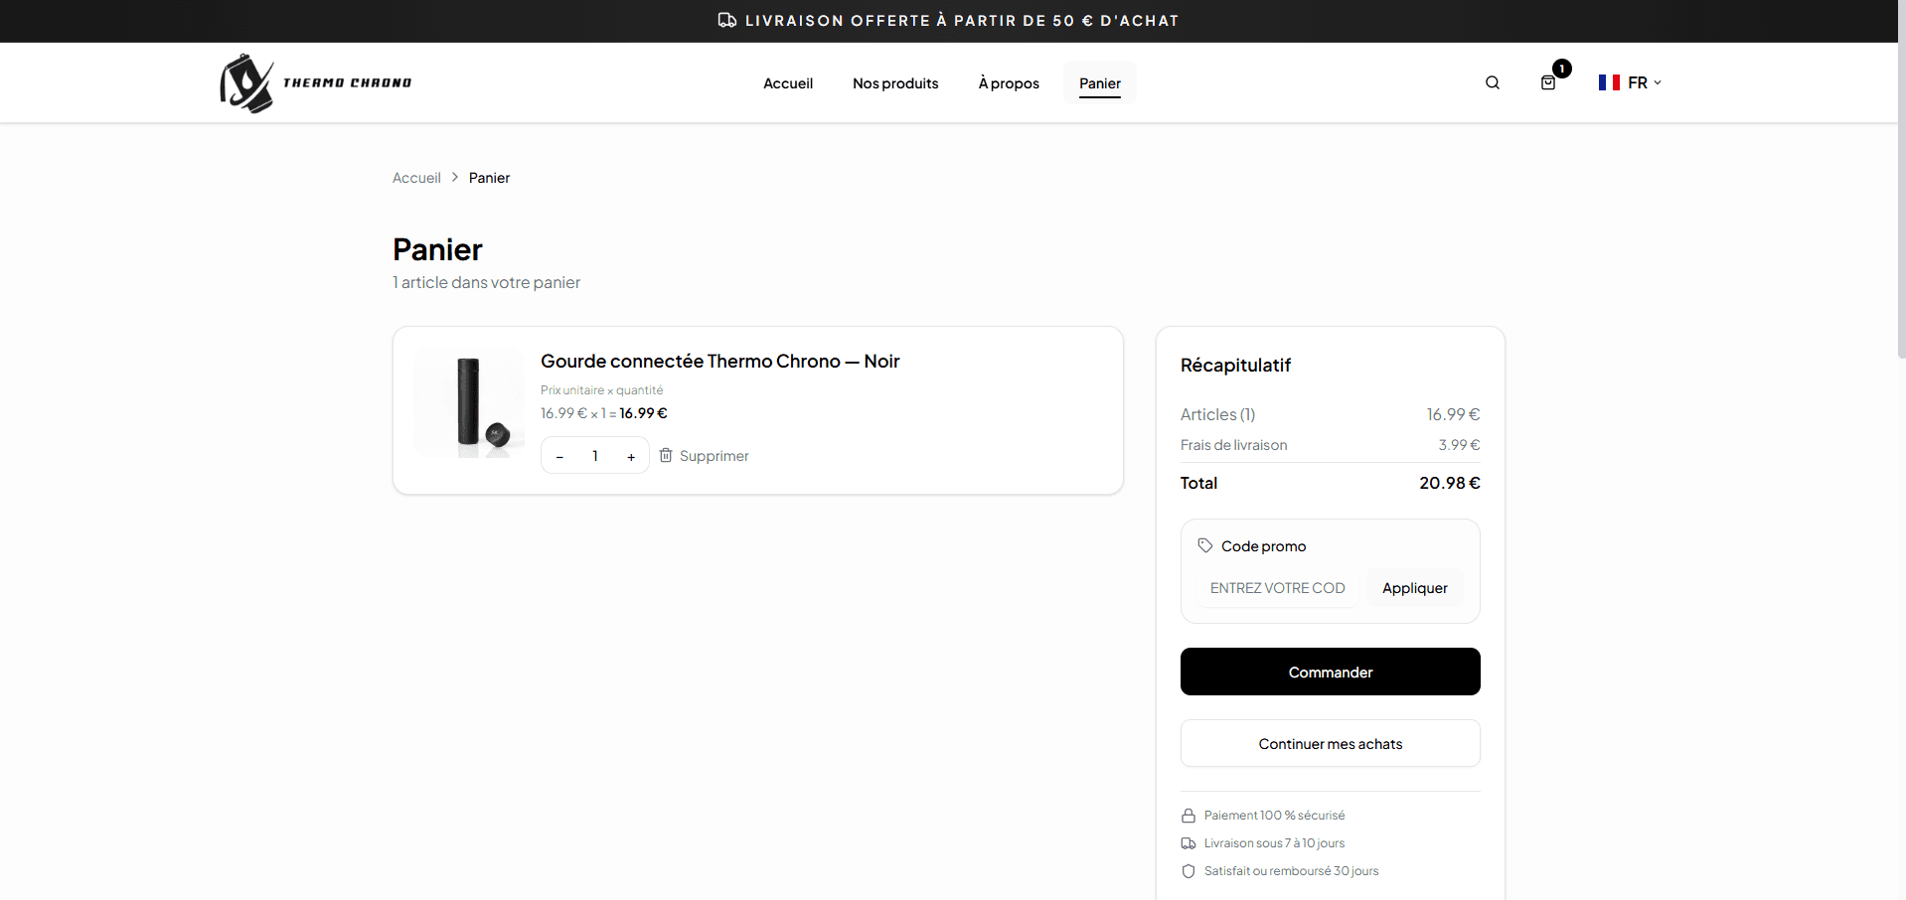Viewport: 1906px width, 900px height.
Task: Focus the promo code input field
Action: click(x=1277, y=588)
